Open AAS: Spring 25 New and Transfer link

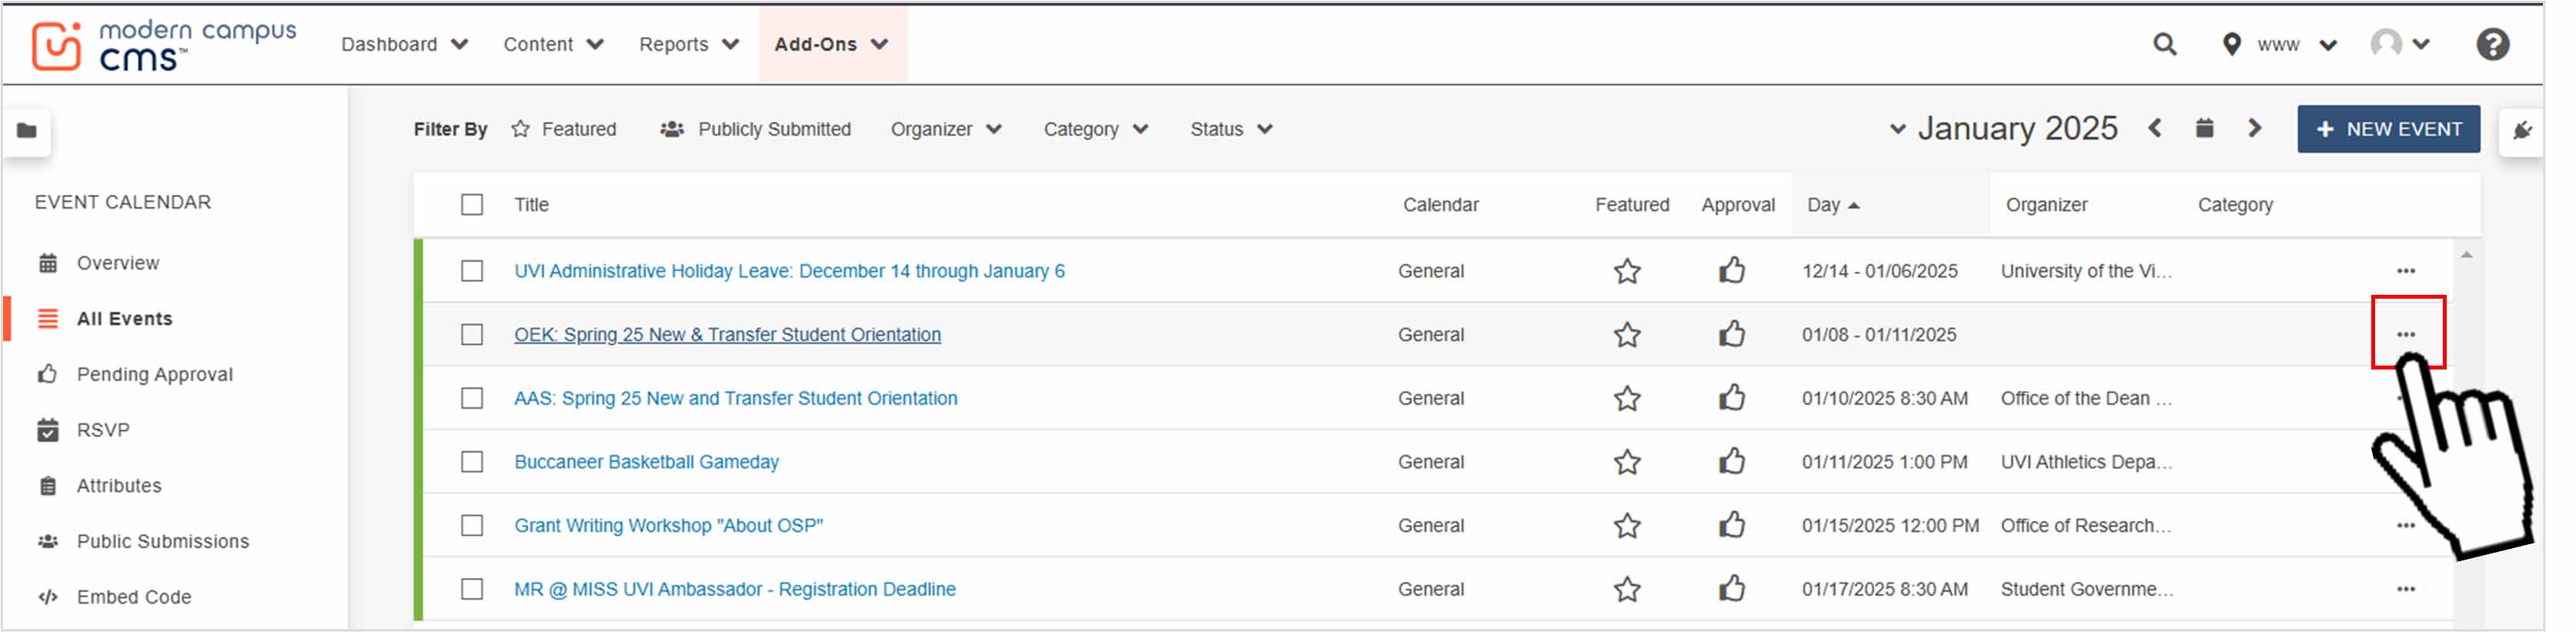pos(735,399)
